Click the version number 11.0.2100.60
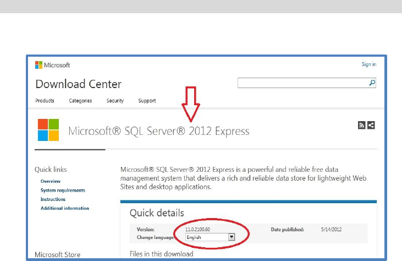 pyautogui.click(x=197, y=230)
